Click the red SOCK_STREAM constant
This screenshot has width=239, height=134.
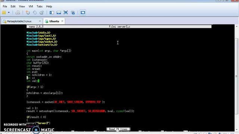pos(75,102)
